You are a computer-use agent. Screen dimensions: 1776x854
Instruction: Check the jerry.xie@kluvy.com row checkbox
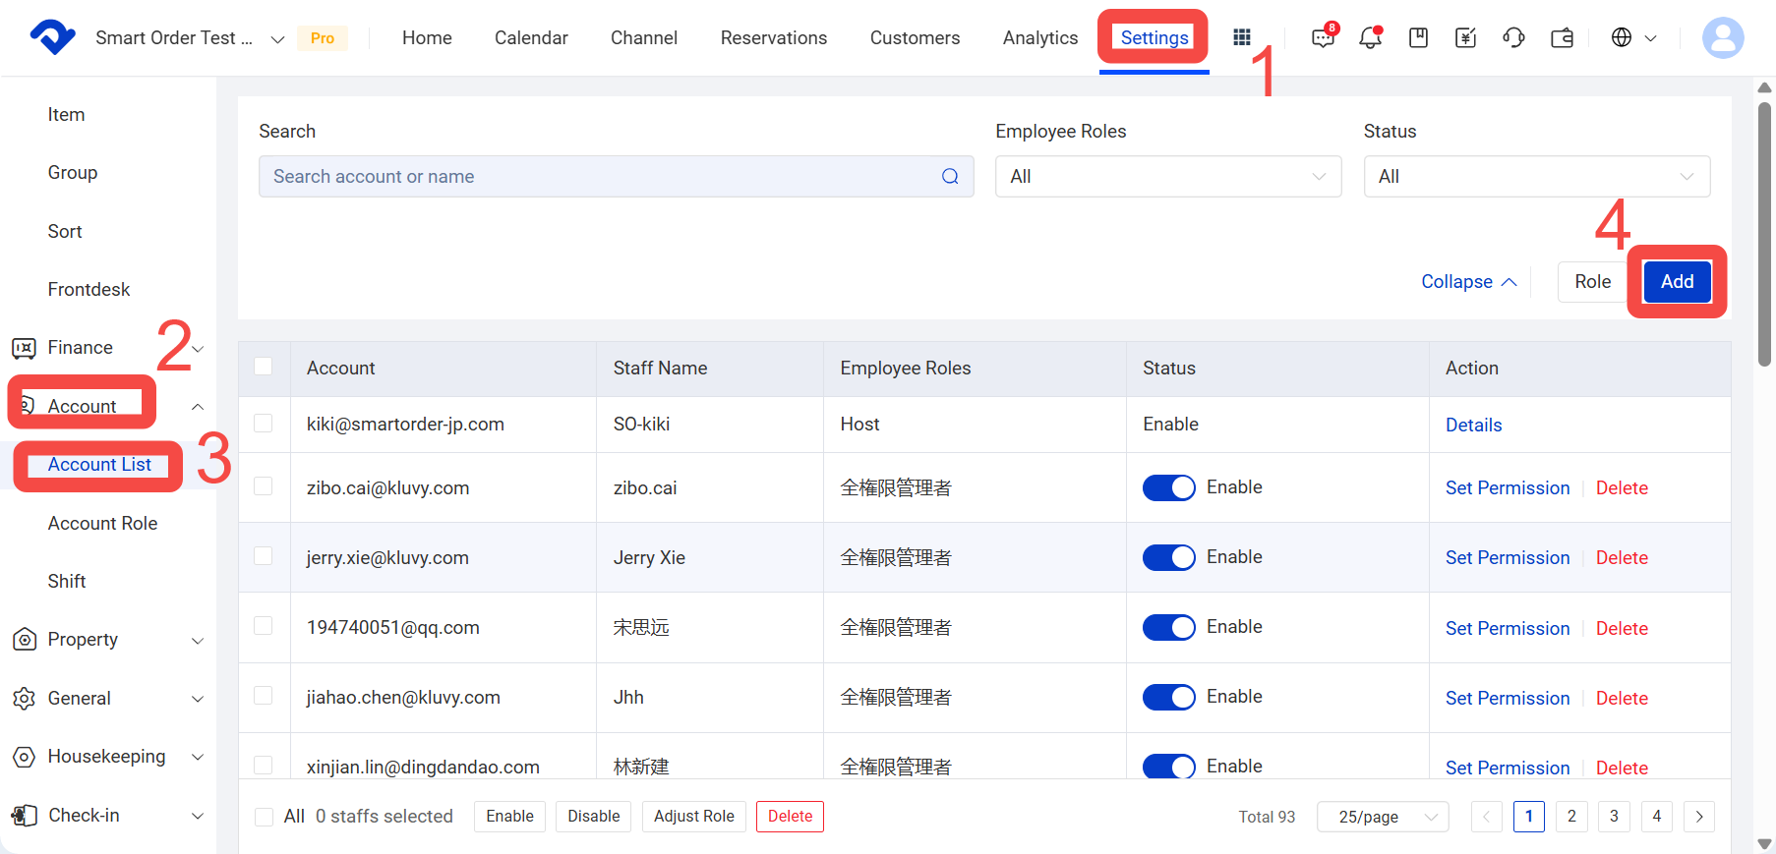(263, 556)
